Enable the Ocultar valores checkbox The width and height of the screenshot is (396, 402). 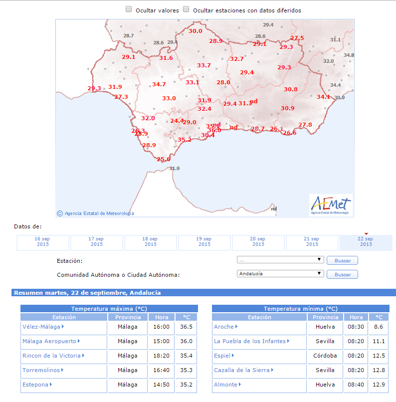tap(129, 9)
